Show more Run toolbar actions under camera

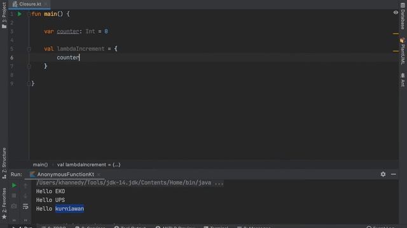tap(14, 220)
